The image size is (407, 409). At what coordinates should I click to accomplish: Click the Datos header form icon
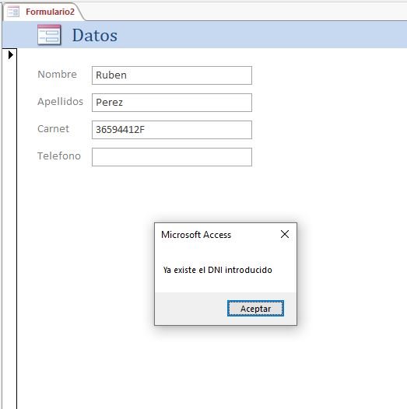point(49,35)
